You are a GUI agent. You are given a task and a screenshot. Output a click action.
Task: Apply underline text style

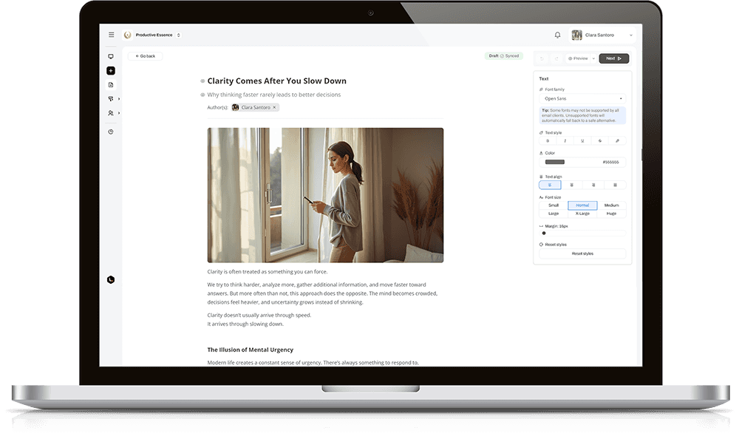point(582,141)
